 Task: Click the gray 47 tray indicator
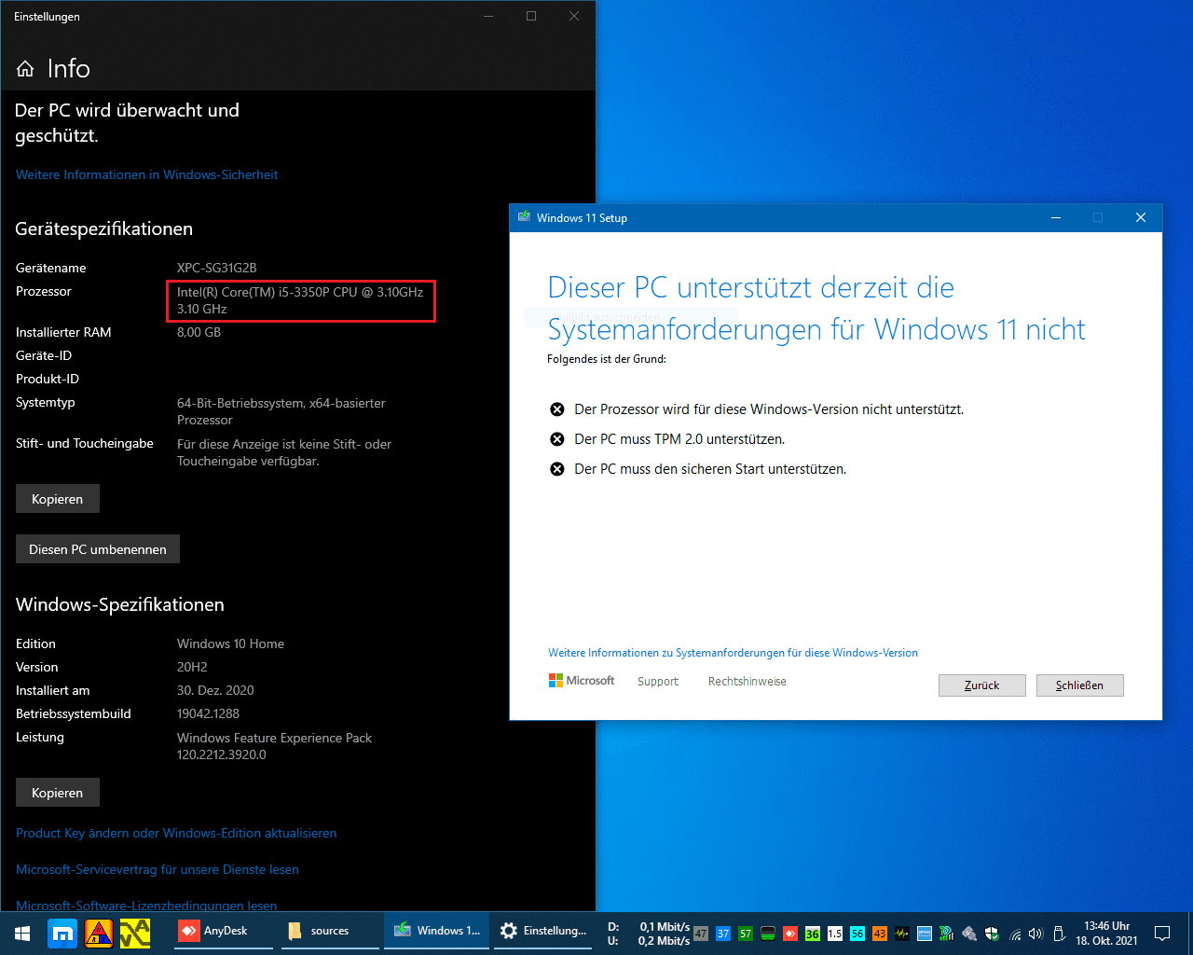[701, 933]
